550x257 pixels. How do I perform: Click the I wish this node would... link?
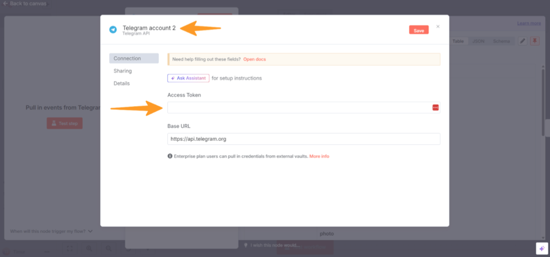tap(273, 245)
